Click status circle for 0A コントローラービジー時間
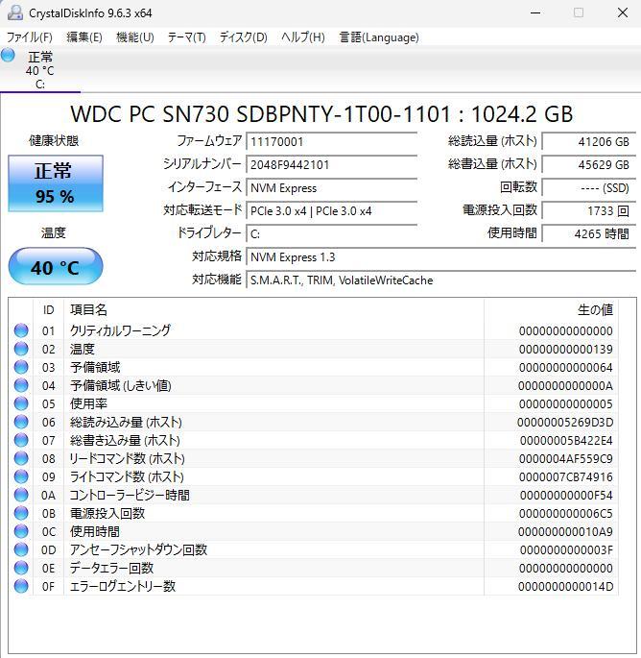 21,495
